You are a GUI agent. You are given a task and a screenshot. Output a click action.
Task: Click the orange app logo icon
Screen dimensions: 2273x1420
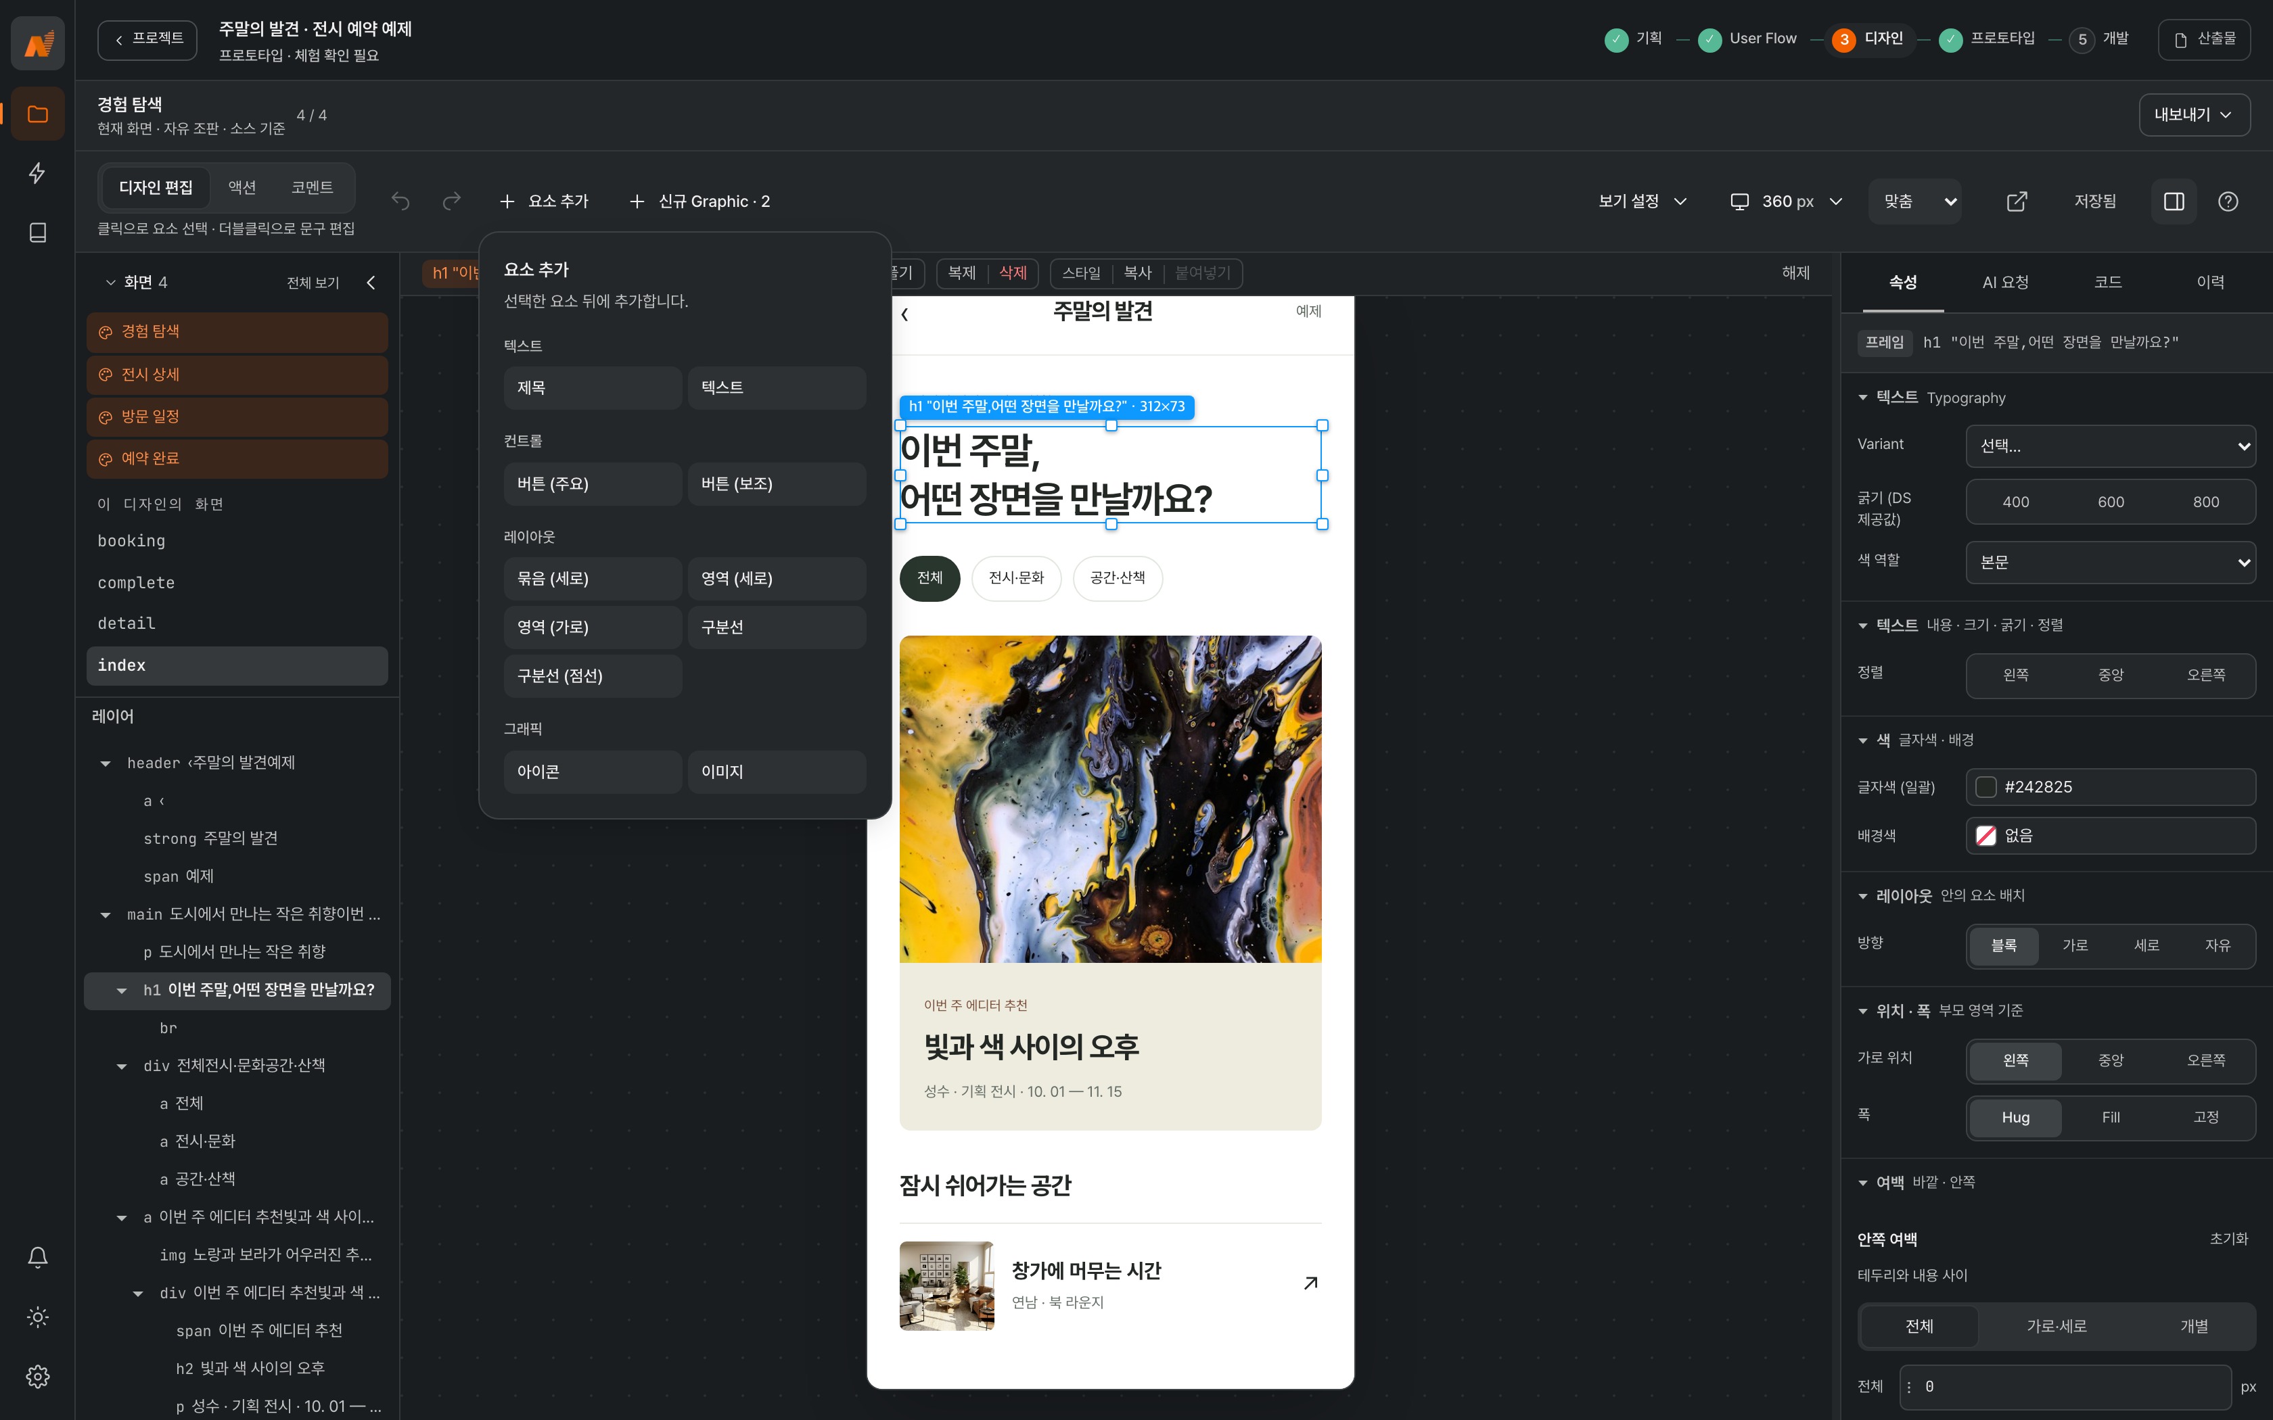pos(38,43)
